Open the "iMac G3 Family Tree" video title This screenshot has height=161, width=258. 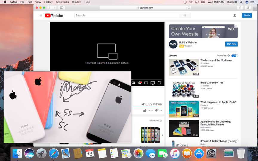(212, 83)
